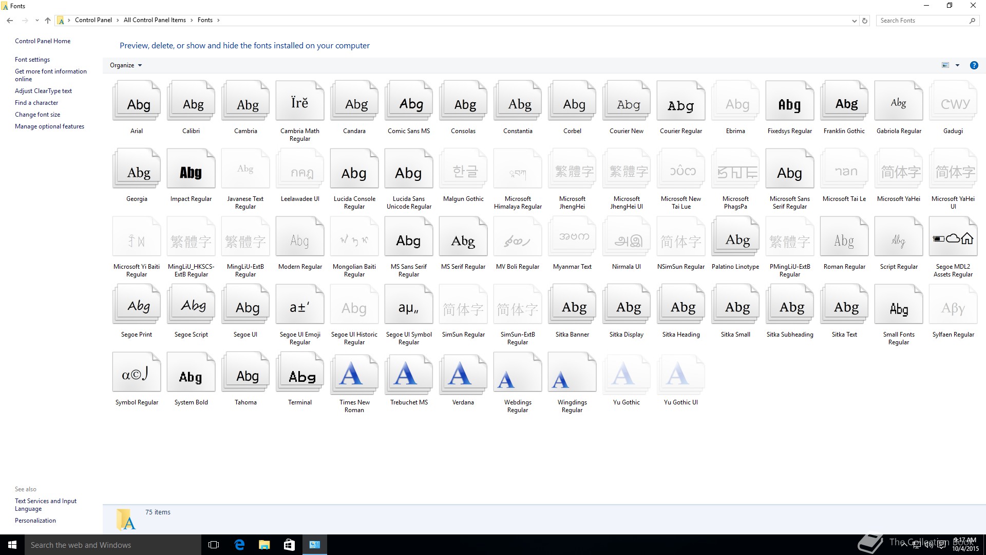Select the Impact Regular font
This screenshot has height=555, width=986.
(191, 169)
